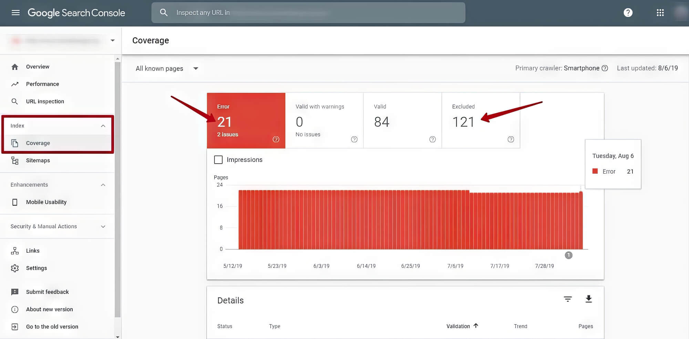Screen dimensions: 689x339
Task: Select the Performance report icon
Action: [x=15, y=84]
